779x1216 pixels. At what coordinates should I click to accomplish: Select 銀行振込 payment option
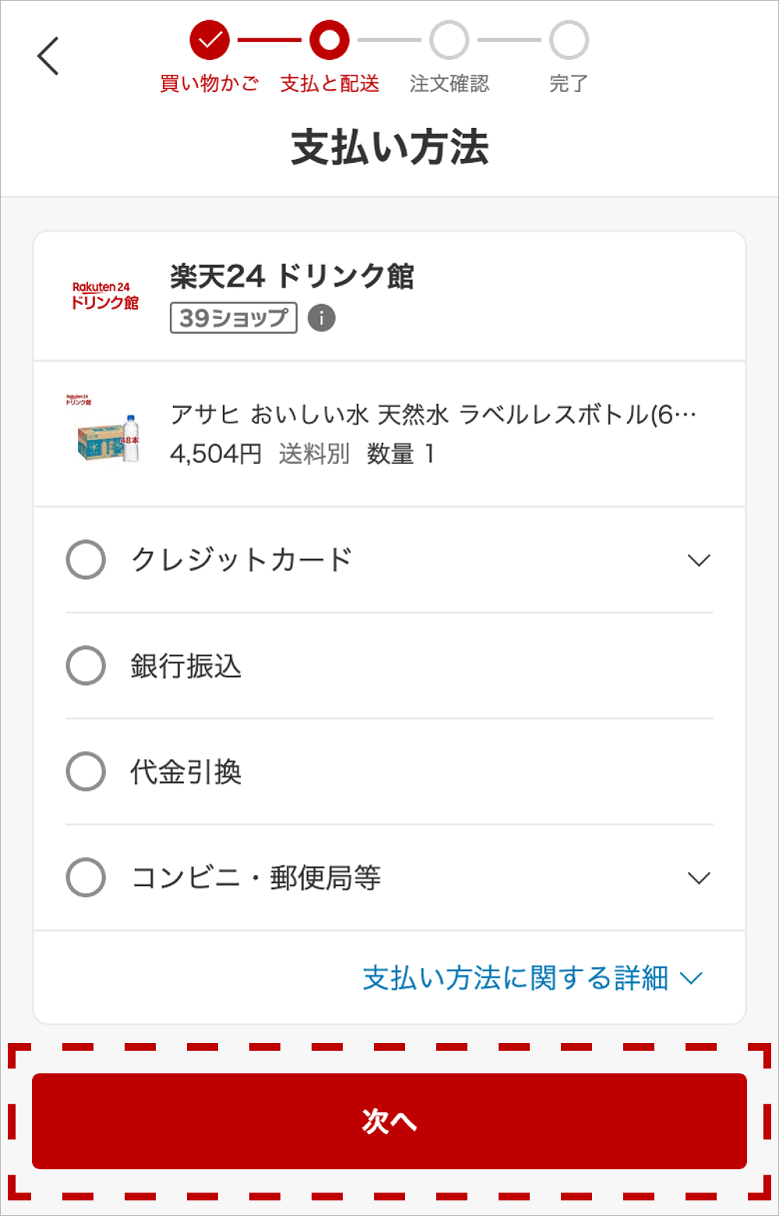(x=86, y=666)
